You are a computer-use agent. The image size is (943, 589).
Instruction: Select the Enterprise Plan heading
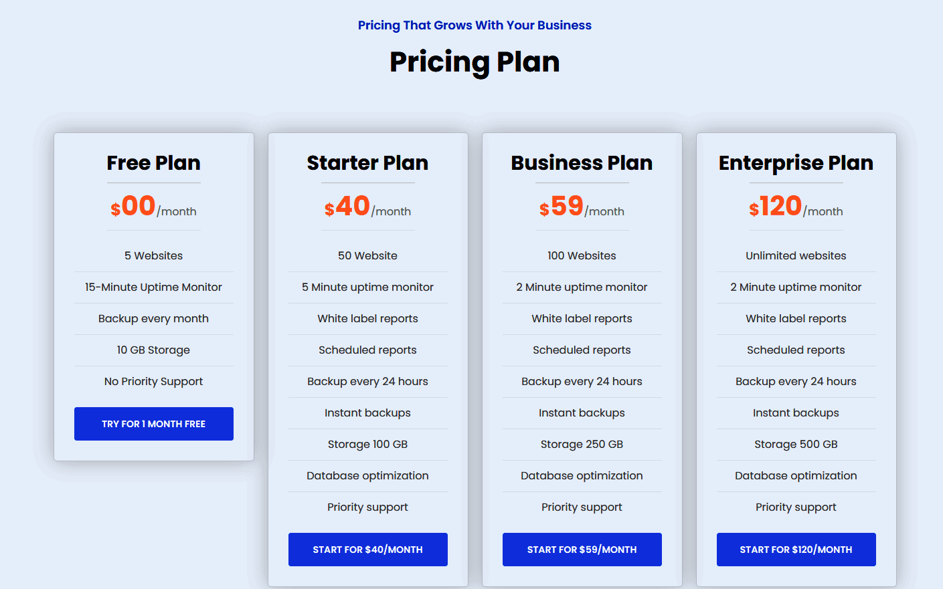click(x=796, y=162)
